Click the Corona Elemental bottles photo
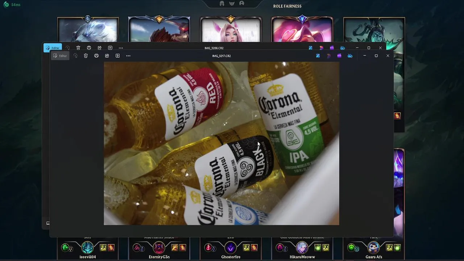Viewport: 464px width, 261px height. coord(221,143)
